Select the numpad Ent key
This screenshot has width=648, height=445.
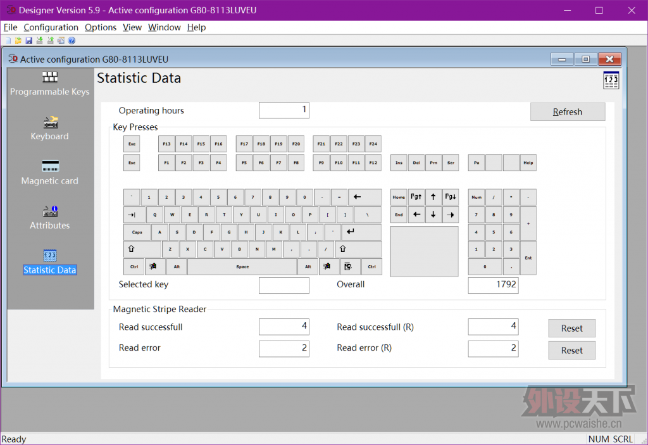tap(528, 258)
